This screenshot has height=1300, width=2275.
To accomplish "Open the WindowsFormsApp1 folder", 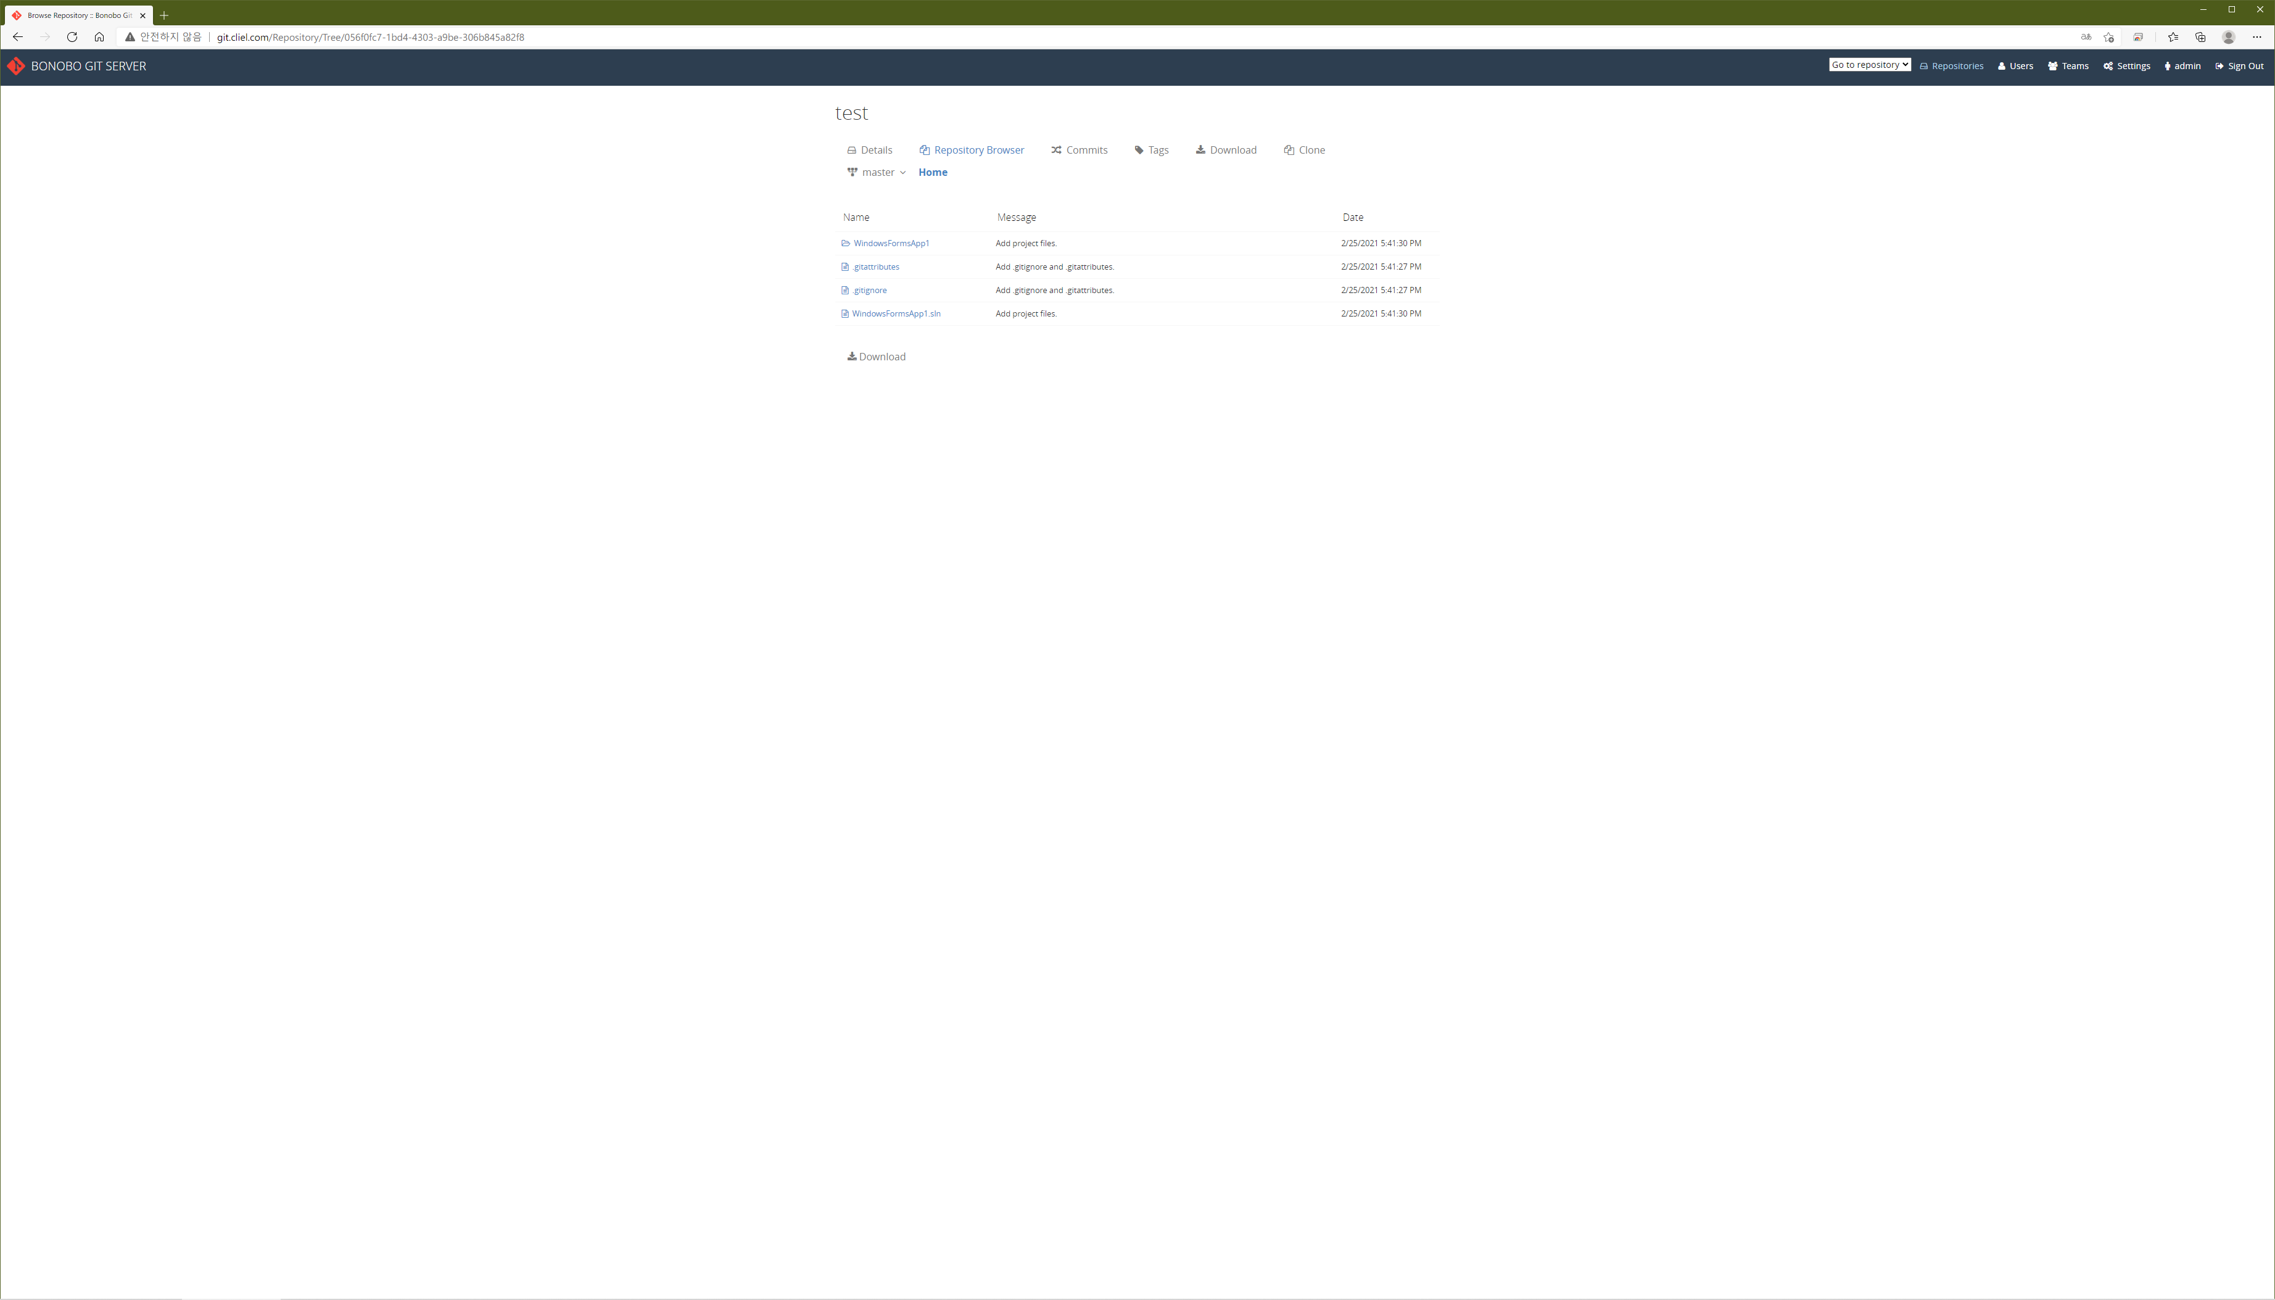I will (x=890, y=243).
